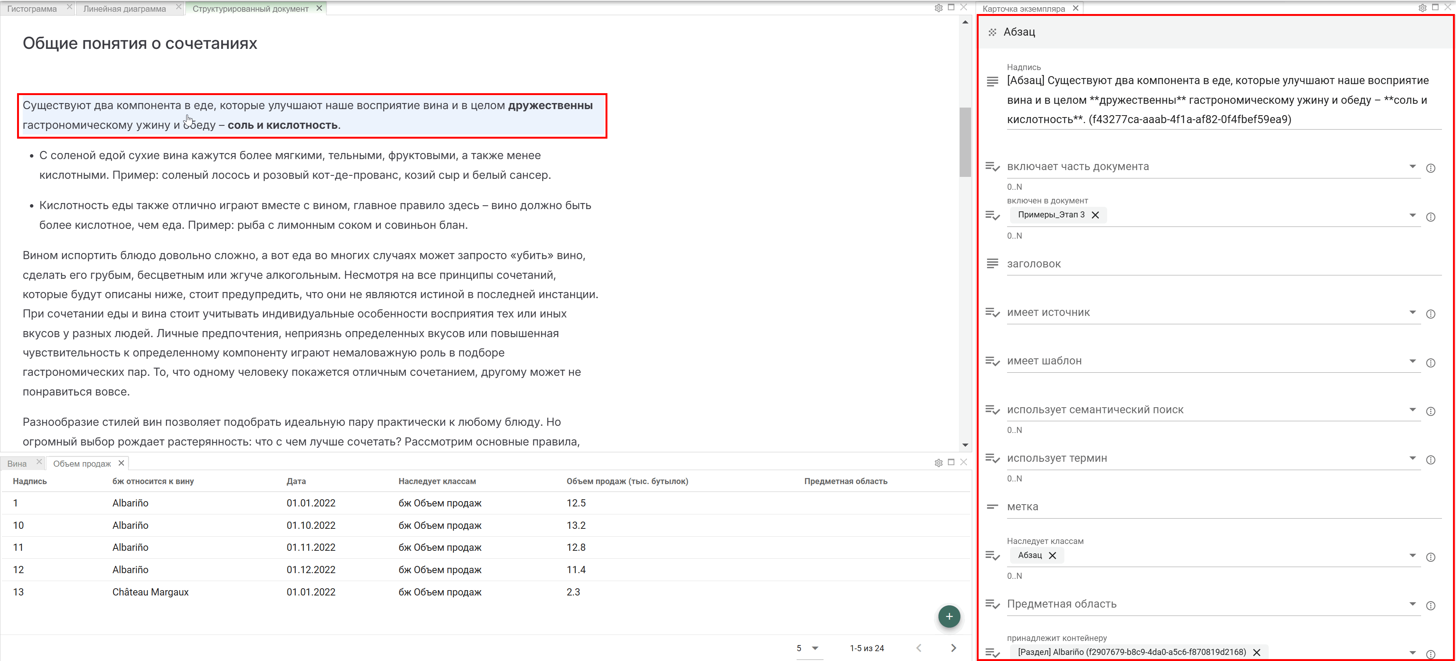Sort by 'Надпись' column header
Screen dimensions: 1456x661
30,481
